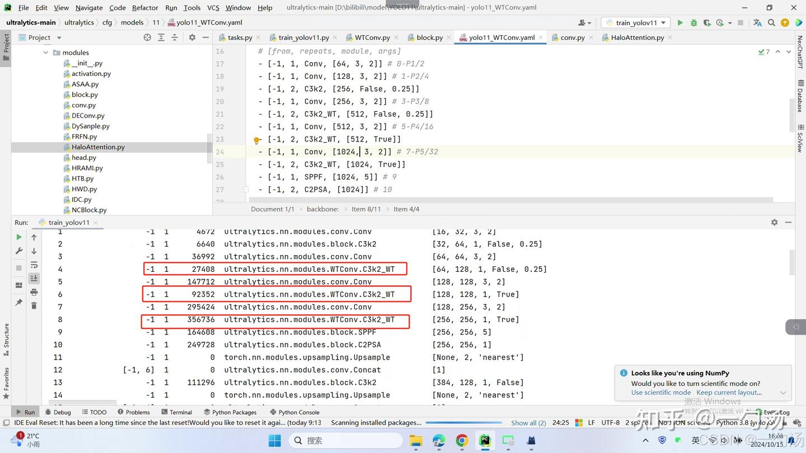The width and height of the screenshot is (806, 453).
Task: Open the Terminal tool window button
Action: [x=176, y=412]
